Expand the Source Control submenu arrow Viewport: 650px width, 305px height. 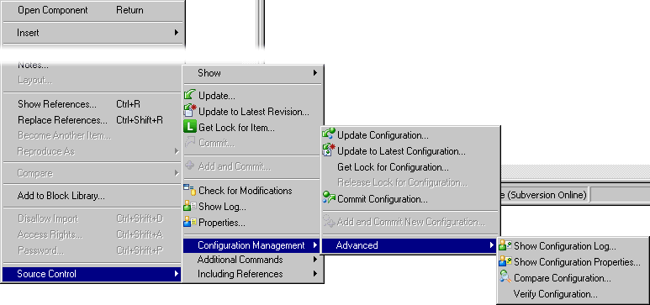[177, 274]
